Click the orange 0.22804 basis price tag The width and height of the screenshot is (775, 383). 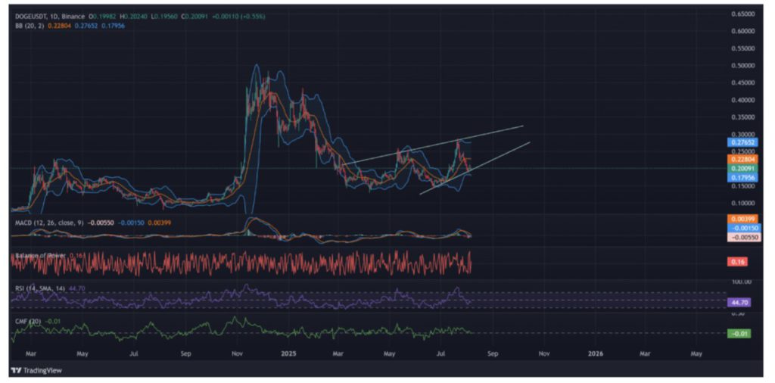point(739,159)
